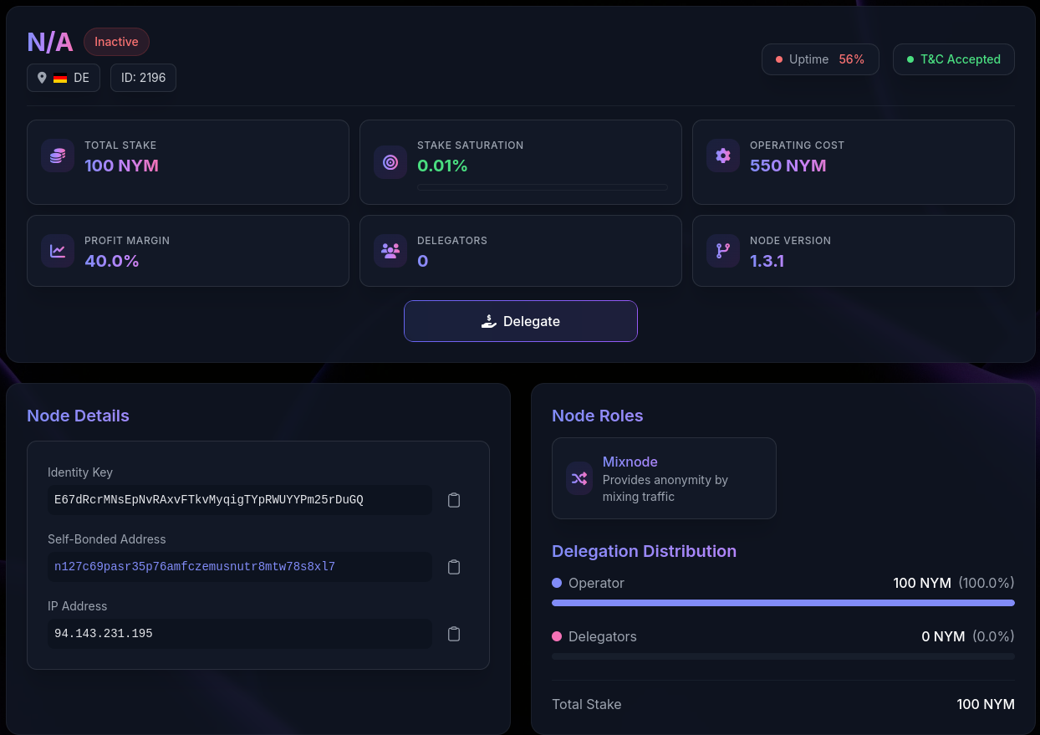Select the Identity Key value E67dRcrMNs...
The width and height of the screenshot is (1040, 735).
click(209, 500)
